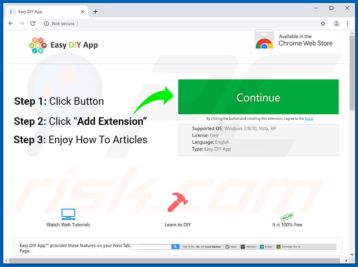
Task: Select the Easy DIY App tab
Action: pos(47,11)
